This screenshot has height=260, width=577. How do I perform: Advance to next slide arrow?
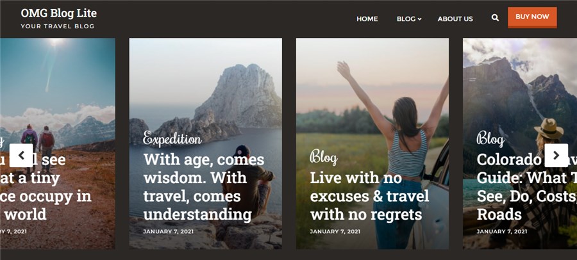pyautogui.click(x=556, y=155)
